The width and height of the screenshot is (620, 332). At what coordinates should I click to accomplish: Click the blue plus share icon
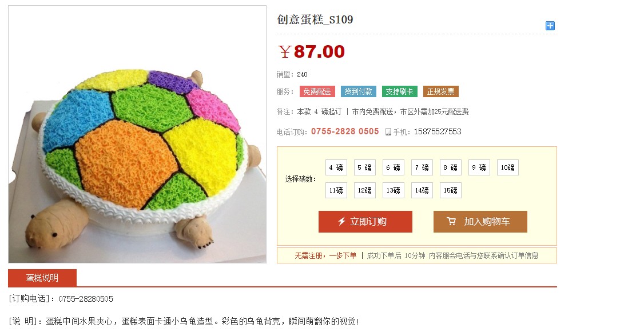tap(550, 26)
